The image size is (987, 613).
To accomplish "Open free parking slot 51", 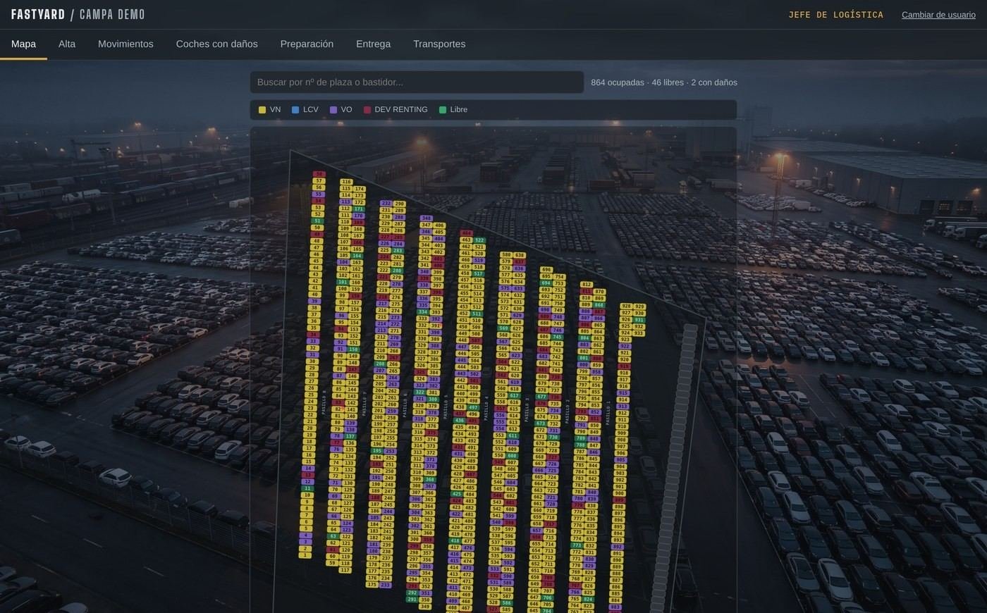I will 317,221.
